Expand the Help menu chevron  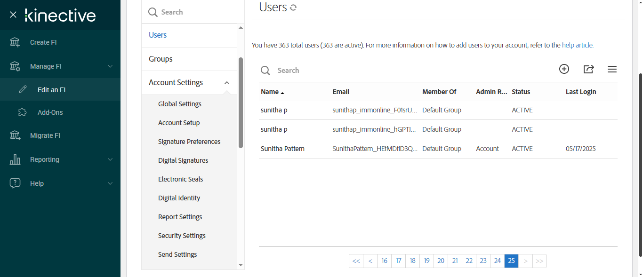[x=110, y=183]
